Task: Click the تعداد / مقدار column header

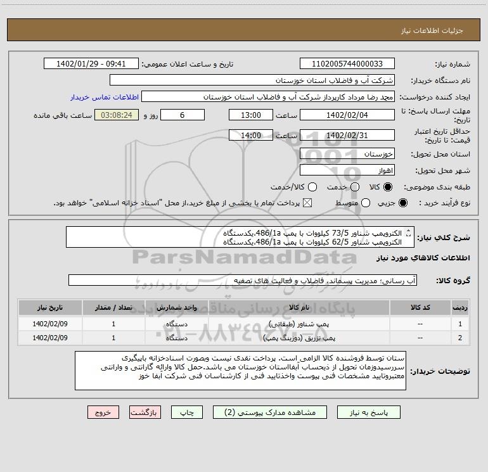Action: tap(113, 307)
